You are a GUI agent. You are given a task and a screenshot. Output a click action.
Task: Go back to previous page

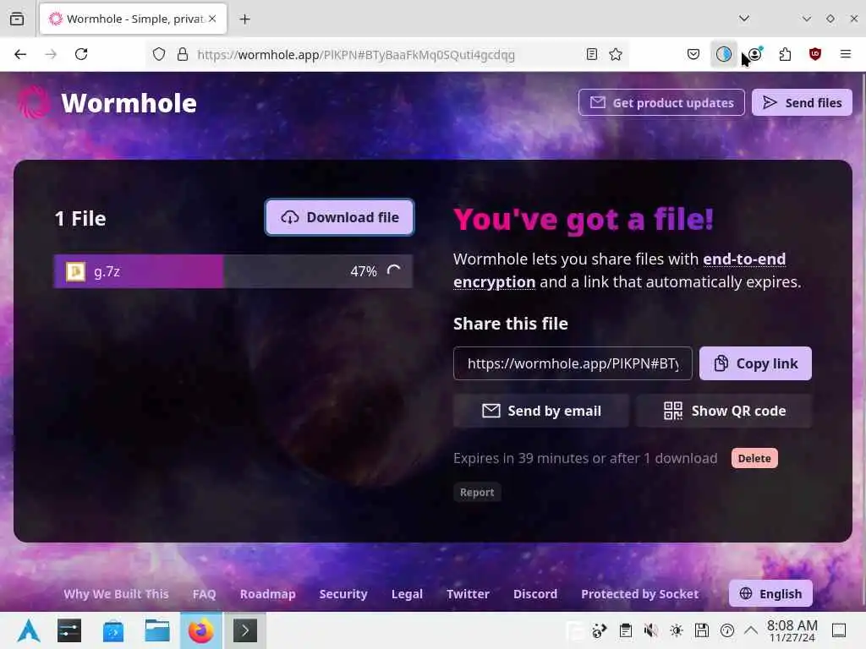[x=20, y=54]
